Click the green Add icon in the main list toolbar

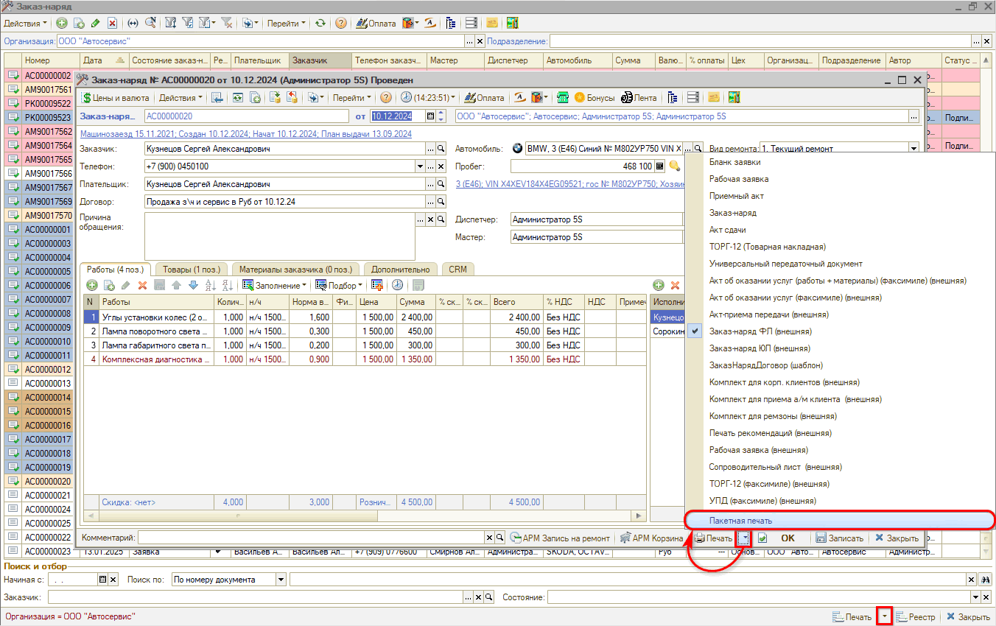pyautogui.click(x=61, y=24)
